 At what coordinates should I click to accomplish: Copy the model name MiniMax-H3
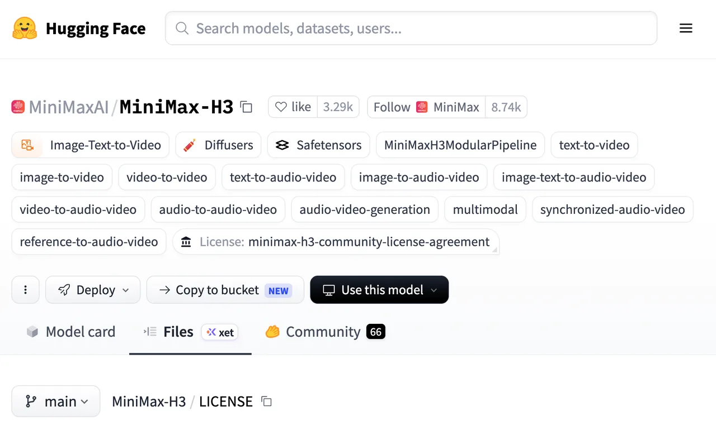pyautogui.click(x=246, y=107)
